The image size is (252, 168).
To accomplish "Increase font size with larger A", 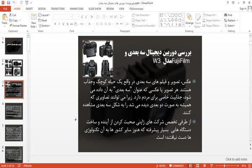I will [x=82, y=16].
